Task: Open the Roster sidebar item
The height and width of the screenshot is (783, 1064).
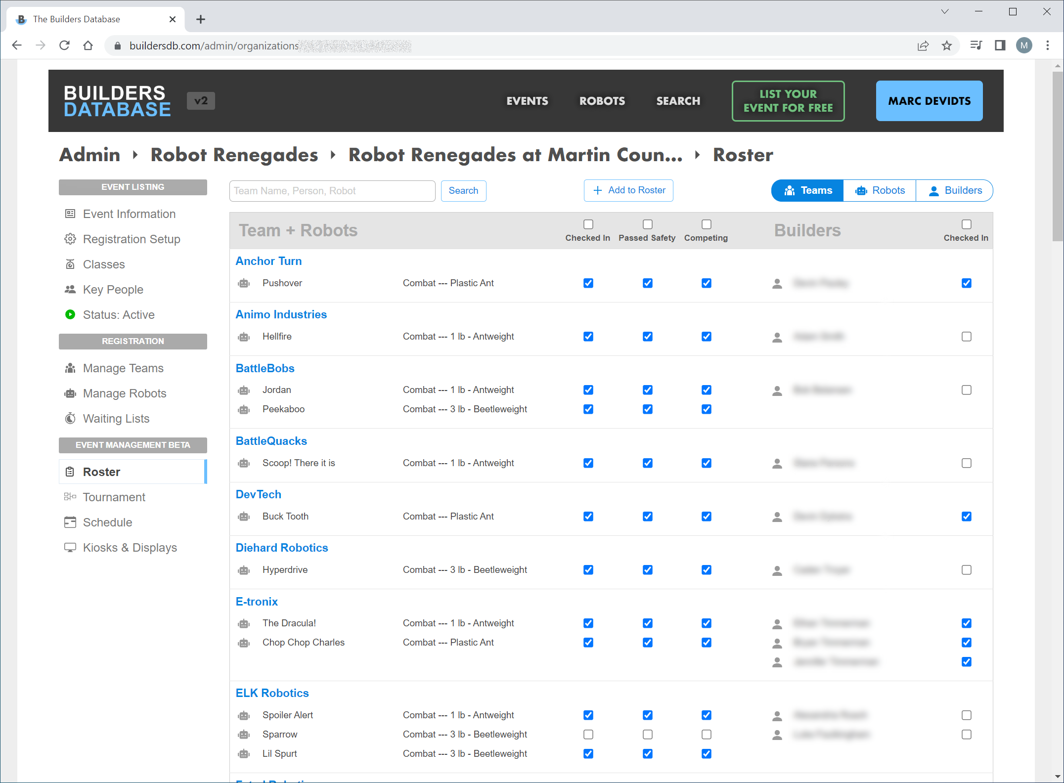Action: pyautogui.click(x=133, y=472)
